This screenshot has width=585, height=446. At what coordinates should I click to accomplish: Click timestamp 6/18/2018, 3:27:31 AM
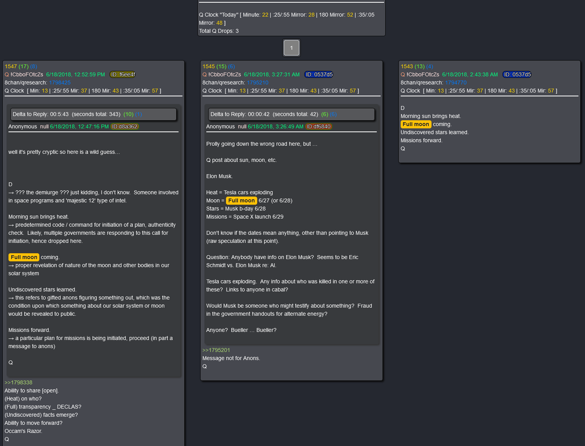(272, 74)
